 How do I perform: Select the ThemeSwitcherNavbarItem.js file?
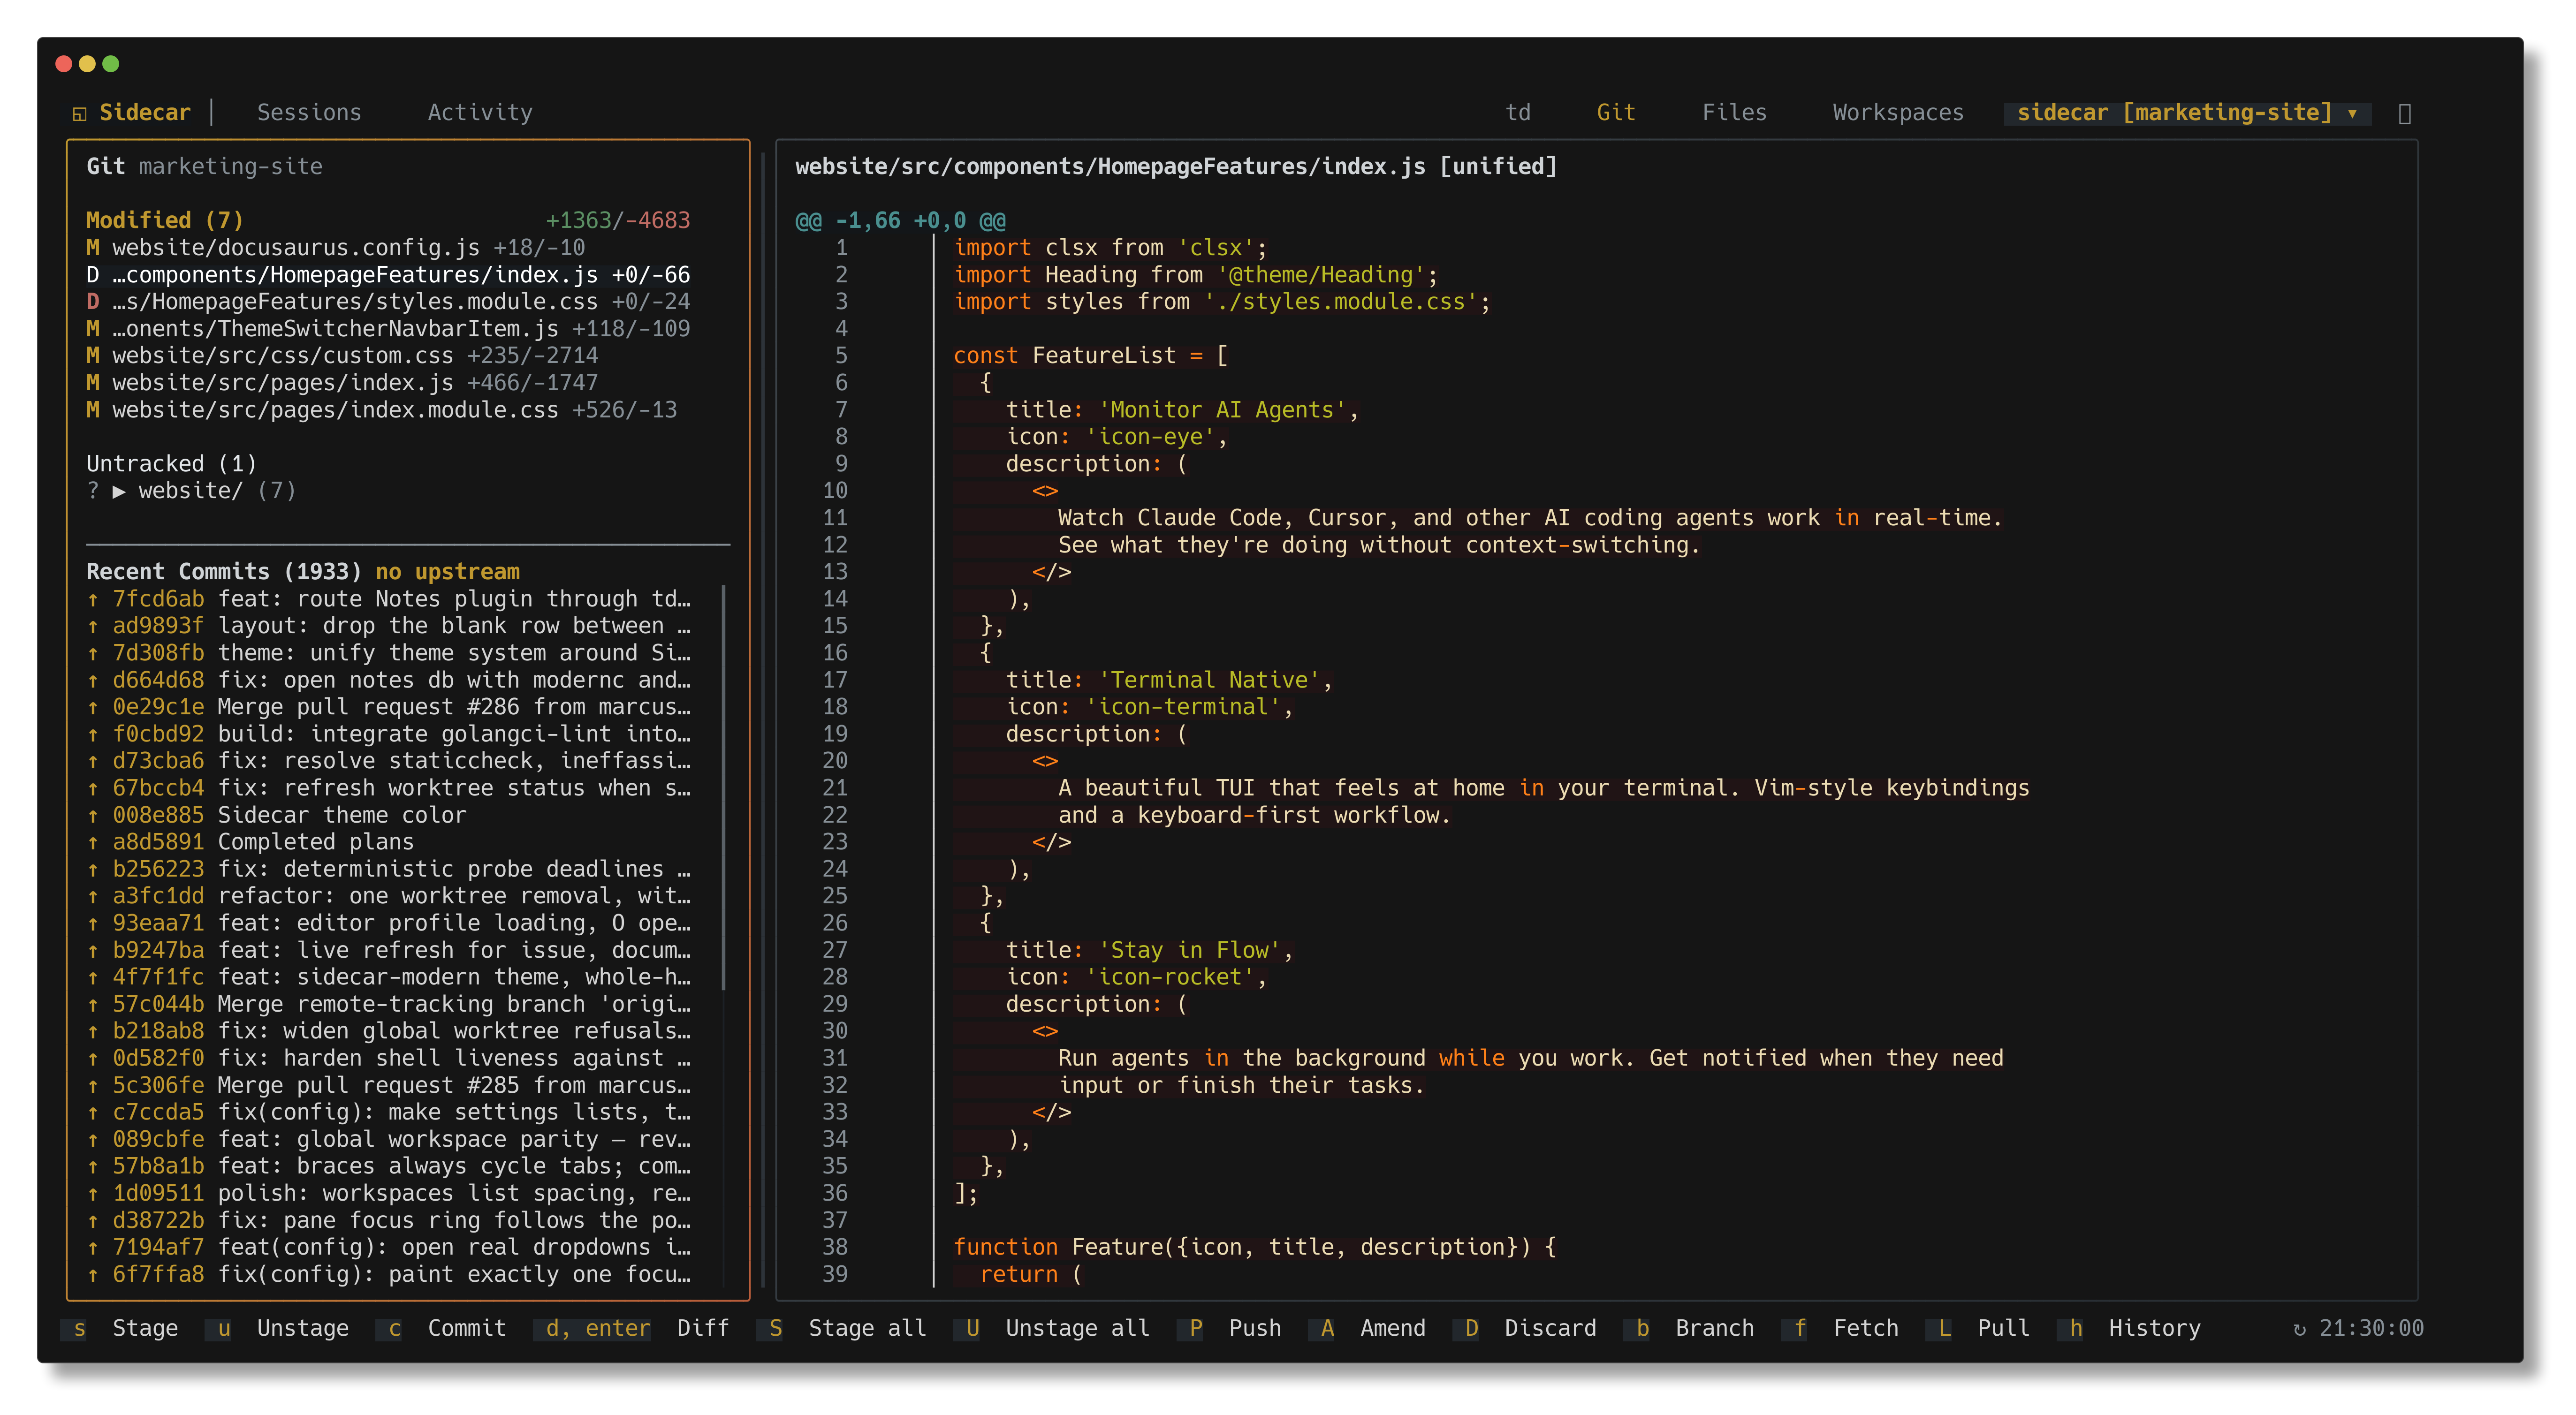click(388, 328)
